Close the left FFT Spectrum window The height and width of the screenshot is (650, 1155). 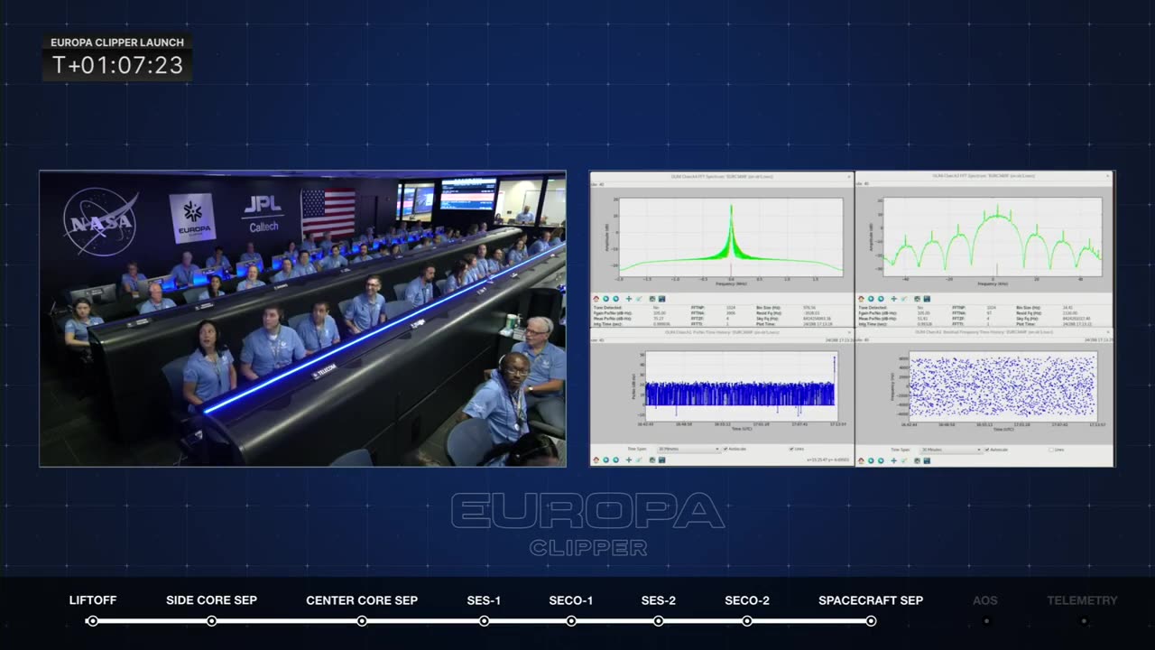(x=849, y=176)
